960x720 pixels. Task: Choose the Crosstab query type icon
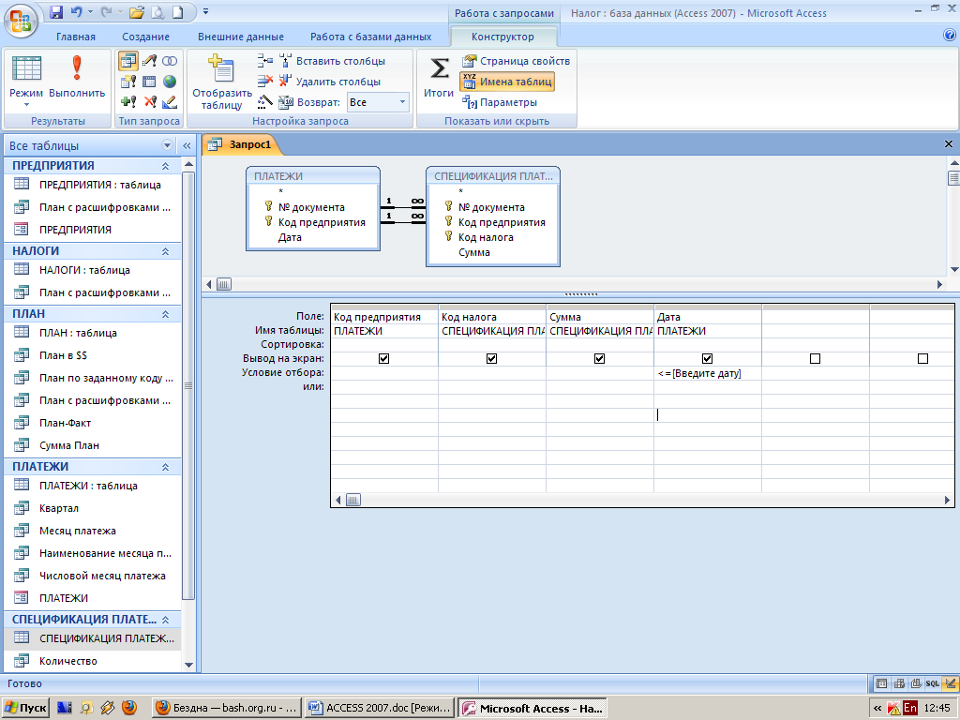click(x=149, y=82)
